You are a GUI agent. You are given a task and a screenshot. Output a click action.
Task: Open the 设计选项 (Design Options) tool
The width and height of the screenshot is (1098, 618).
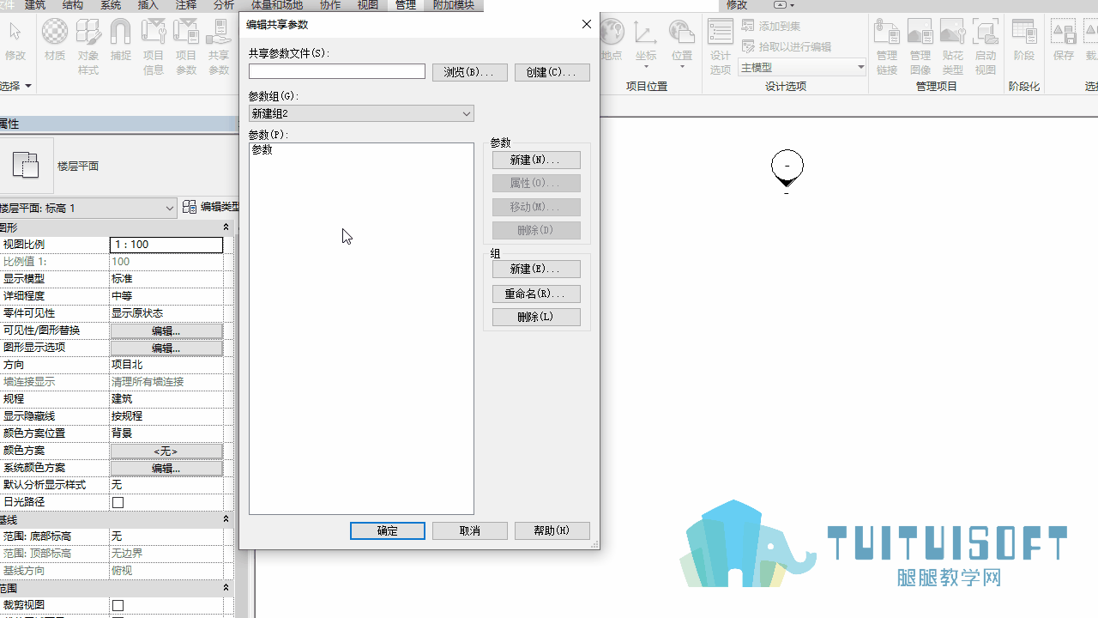721,46
